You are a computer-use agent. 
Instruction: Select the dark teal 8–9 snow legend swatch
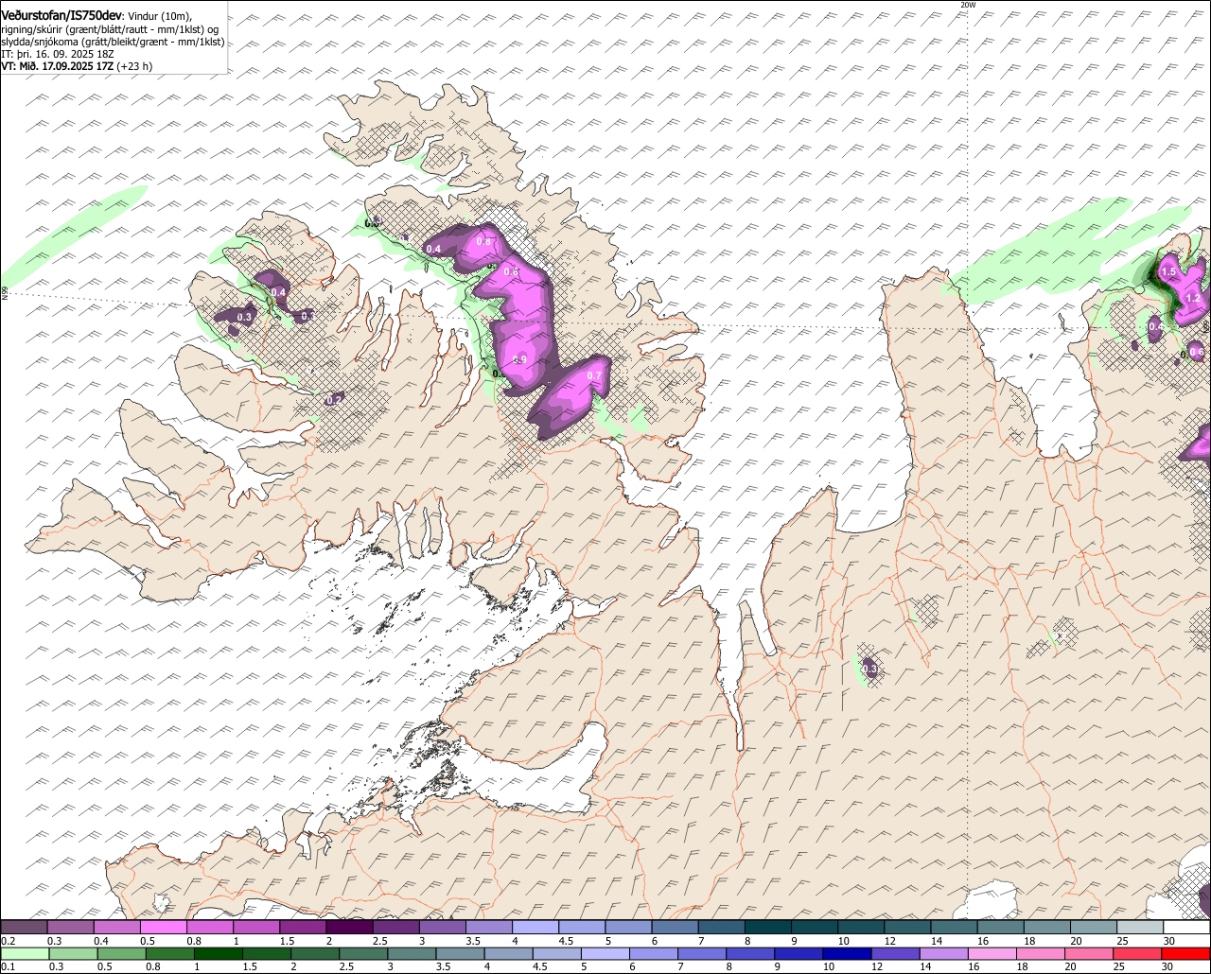pos(769,927)
